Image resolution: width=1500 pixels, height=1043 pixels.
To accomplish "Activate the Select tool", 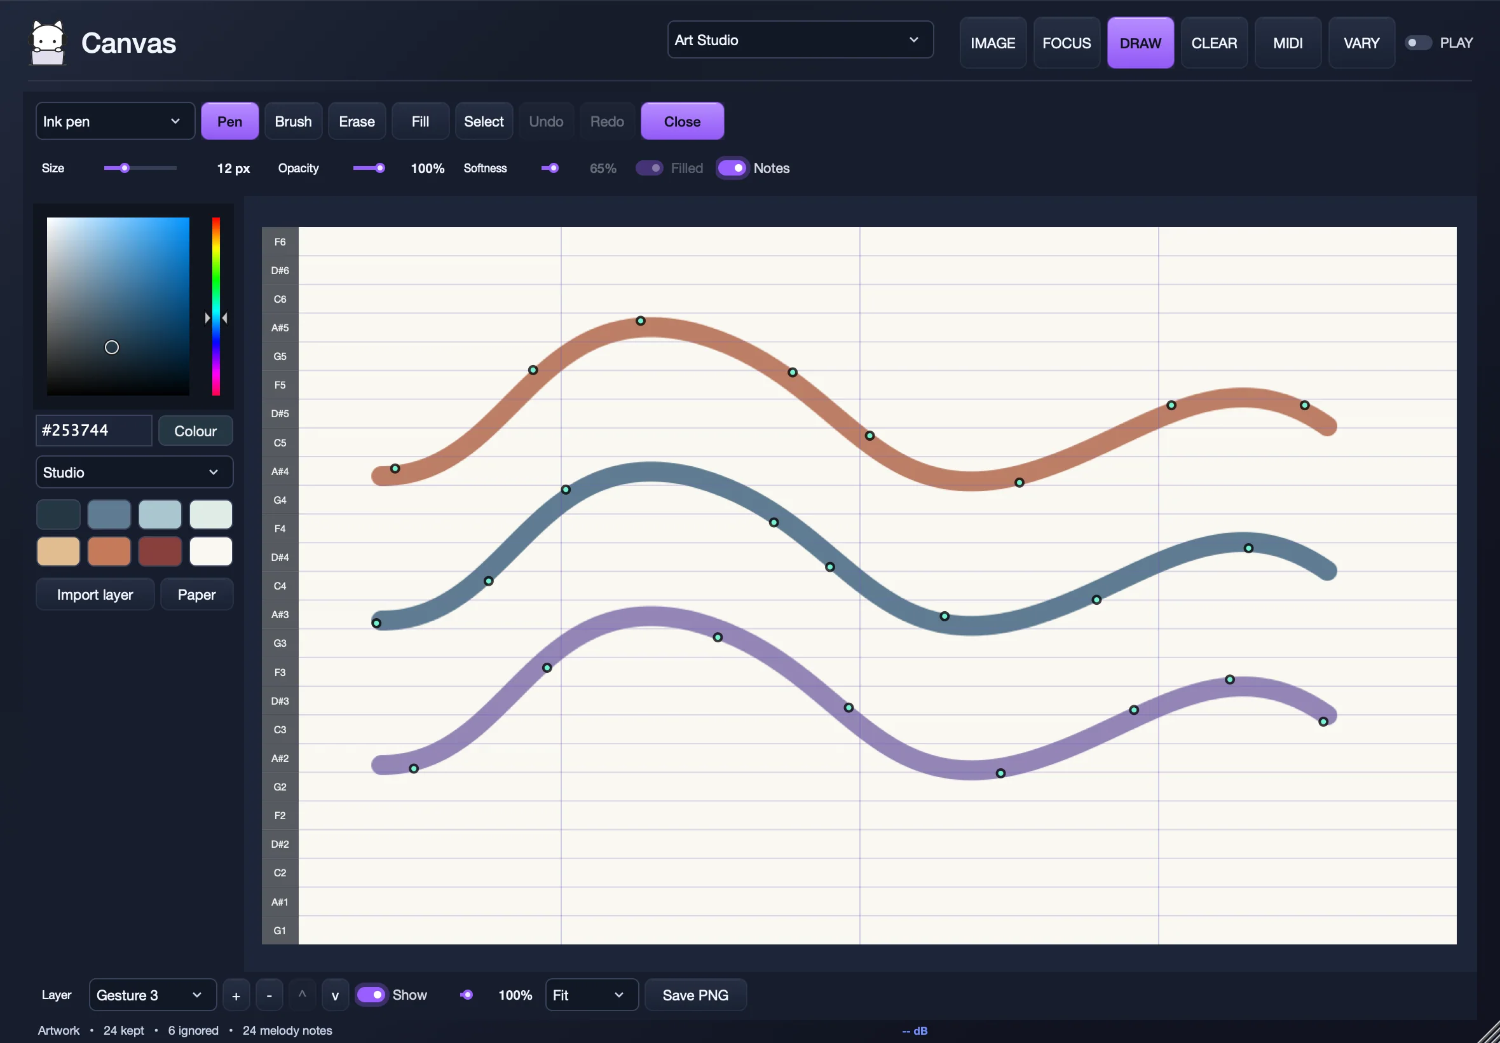I will (484, 121).
